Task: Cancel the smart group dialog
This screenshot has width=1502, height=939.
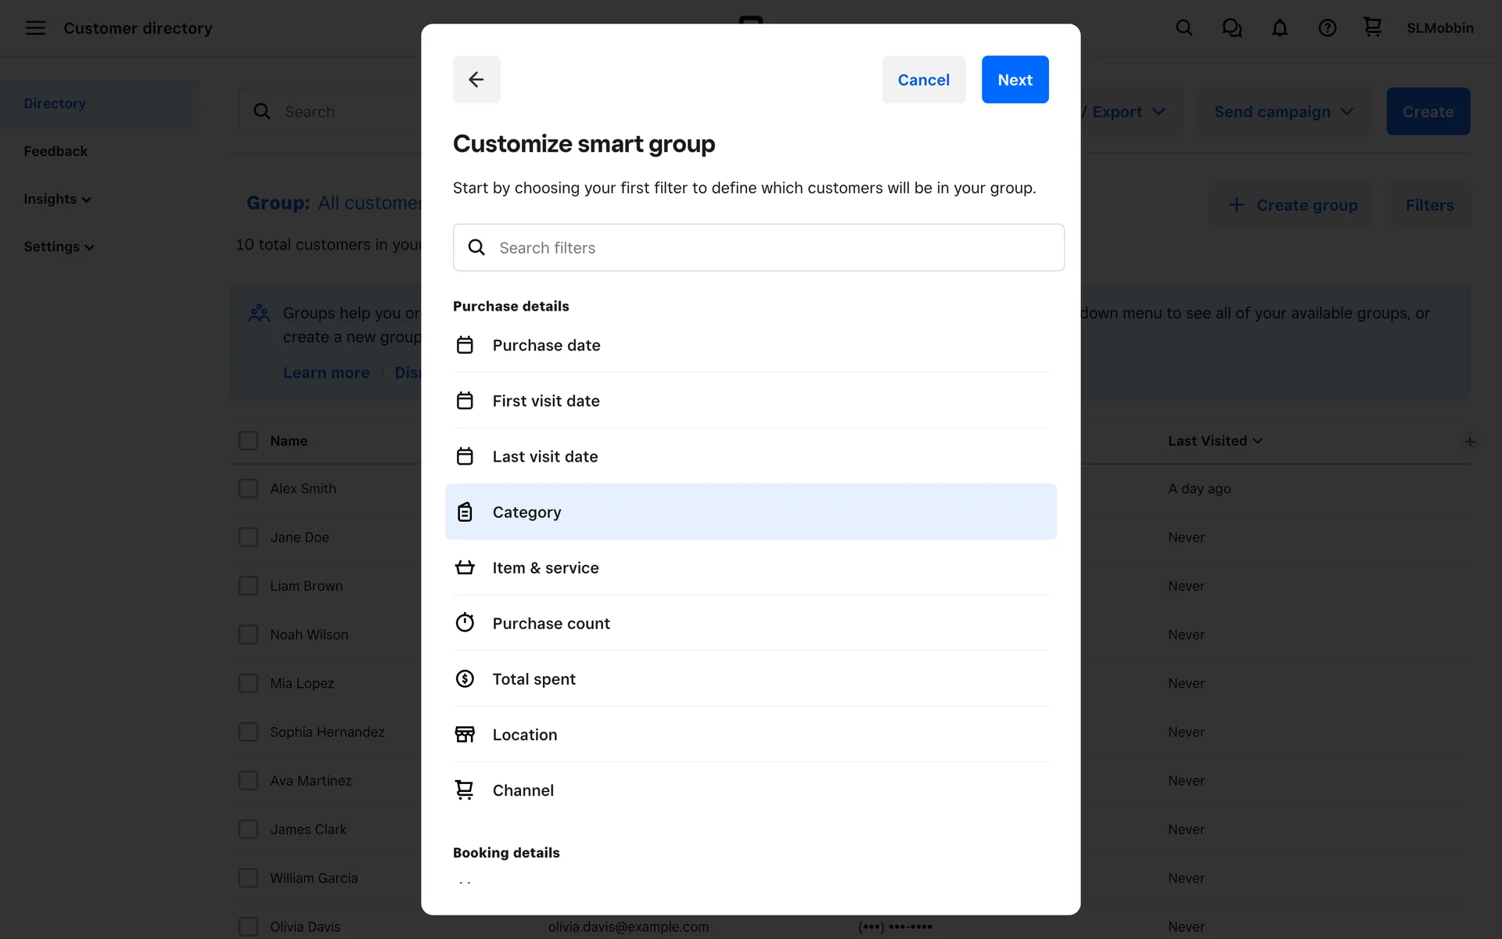Action: [923, 80]
